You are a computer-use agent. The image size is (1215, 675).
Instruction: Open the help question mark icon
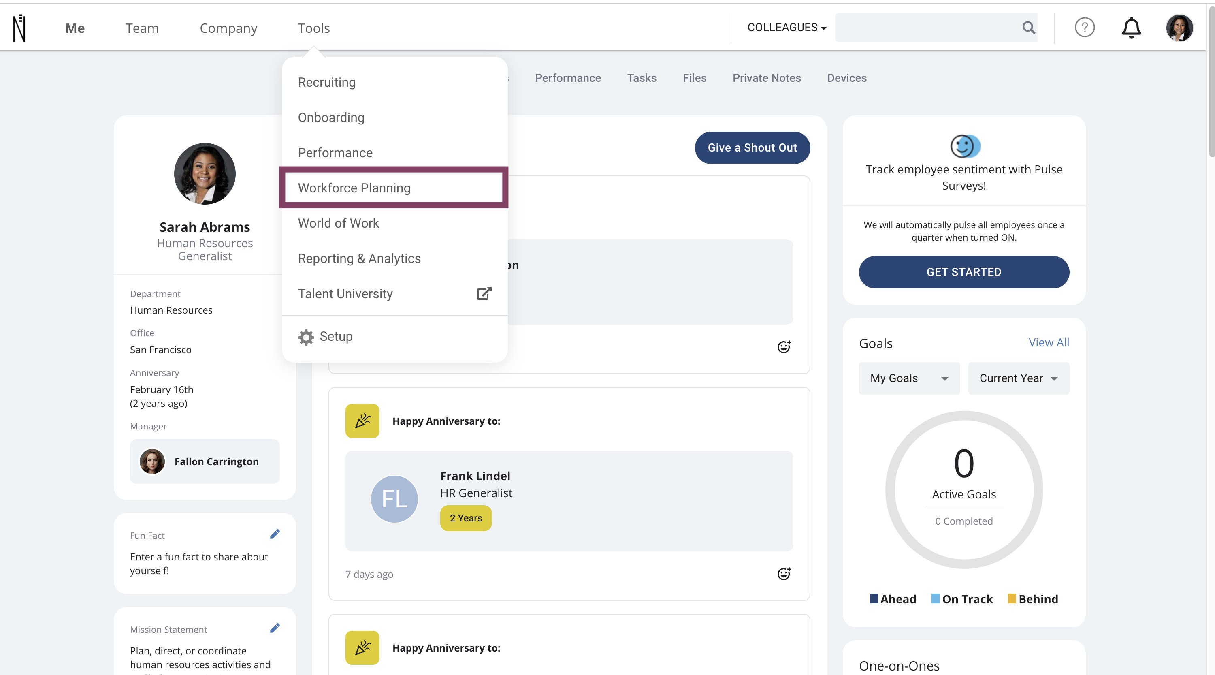point(1084,28)
